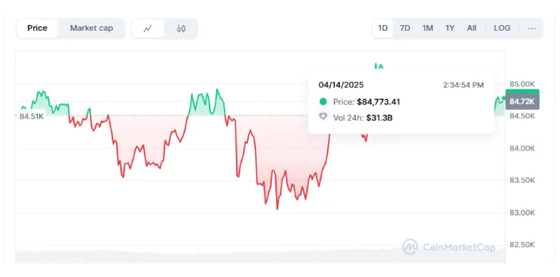Click the 83.00K axis label
The width and height of the screenshot is (560, 277).
click(522, 213)
